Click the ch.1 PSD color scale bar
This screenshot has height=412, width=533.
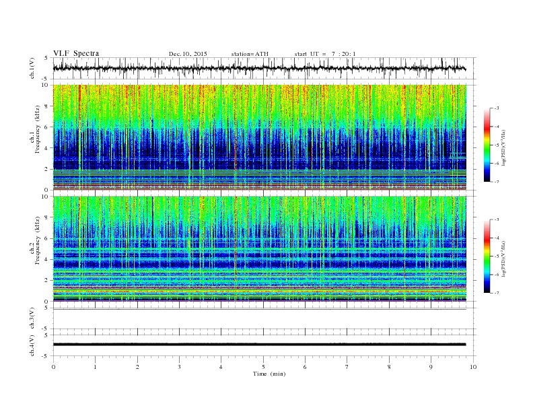click(487, 145)
